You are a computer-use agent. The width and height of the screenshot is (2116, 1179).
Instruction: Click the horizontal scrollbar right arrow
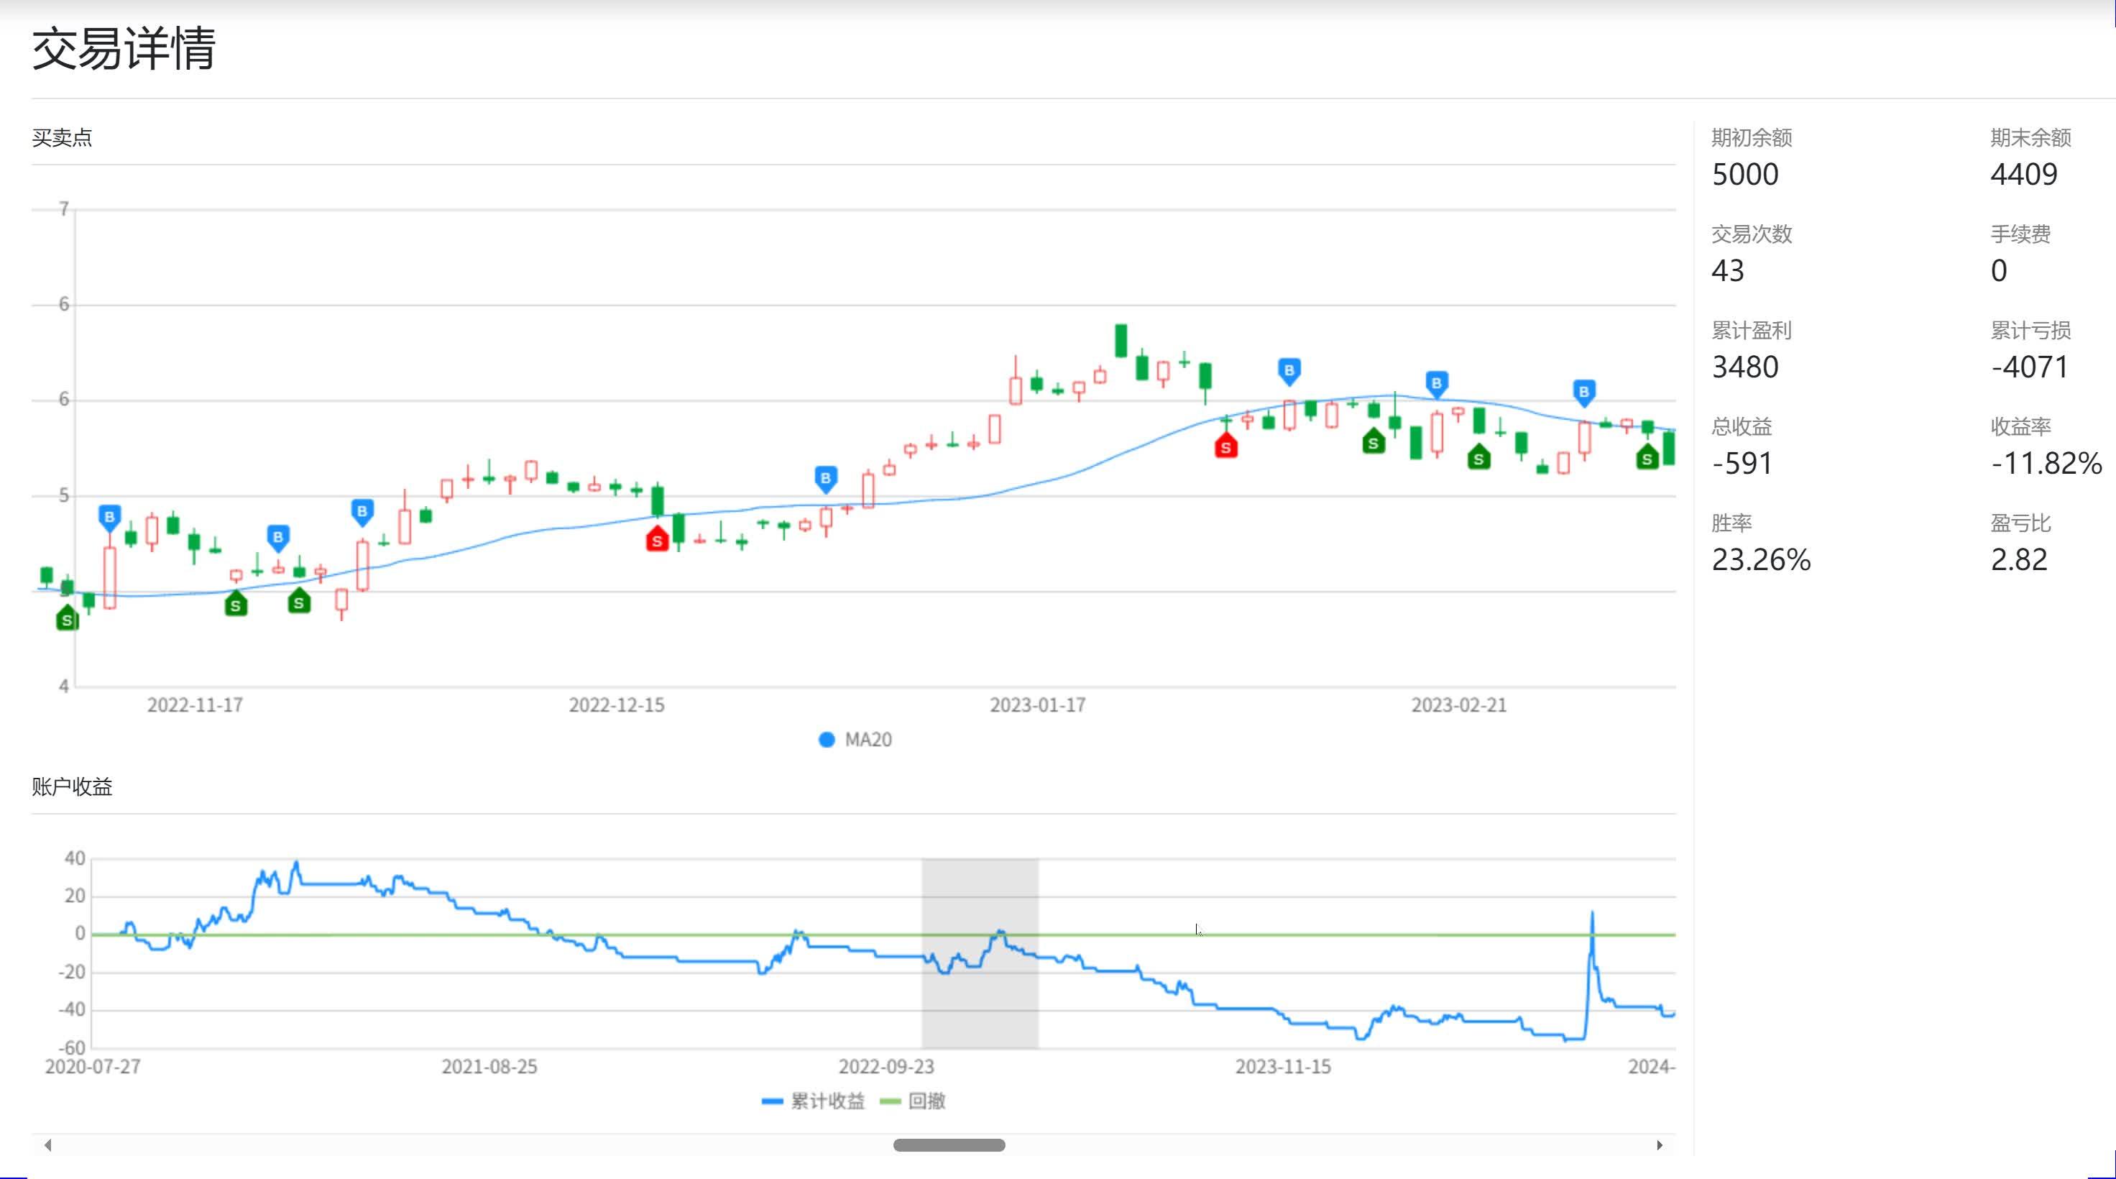tap(1660, 1144)
